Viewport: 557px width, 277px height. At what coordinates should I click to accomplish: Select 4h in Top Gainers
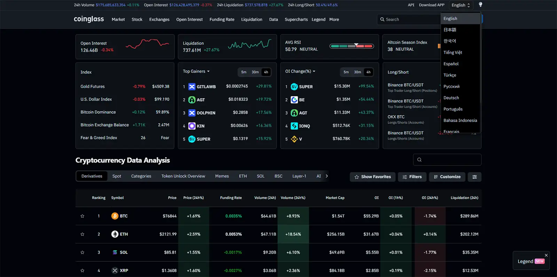pyautogui.click(x=266, y=72)
